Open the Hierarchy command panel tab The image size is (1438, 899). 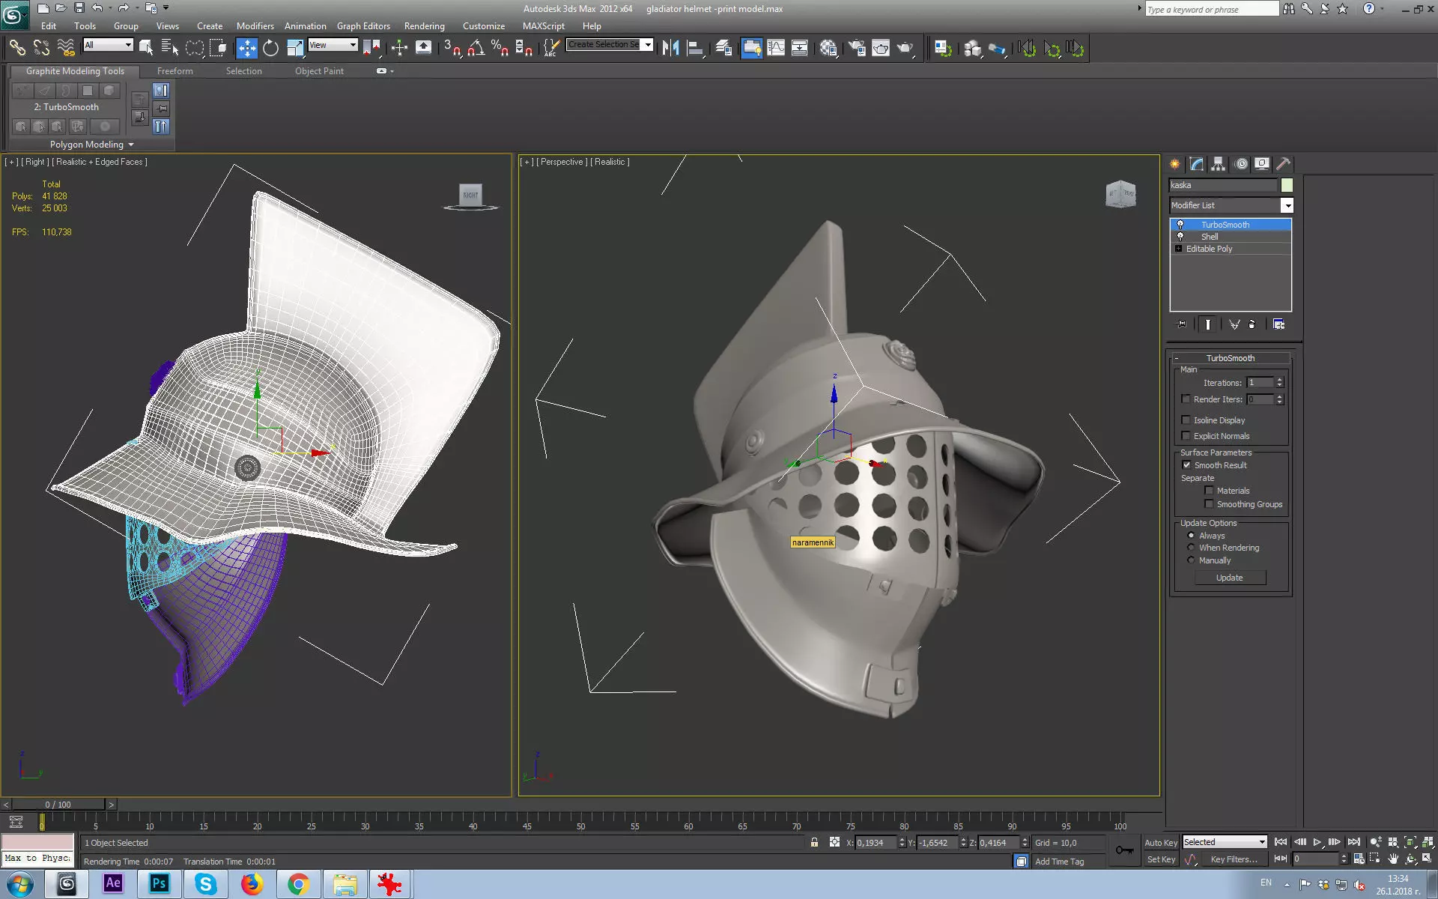tap(1219, 164)
